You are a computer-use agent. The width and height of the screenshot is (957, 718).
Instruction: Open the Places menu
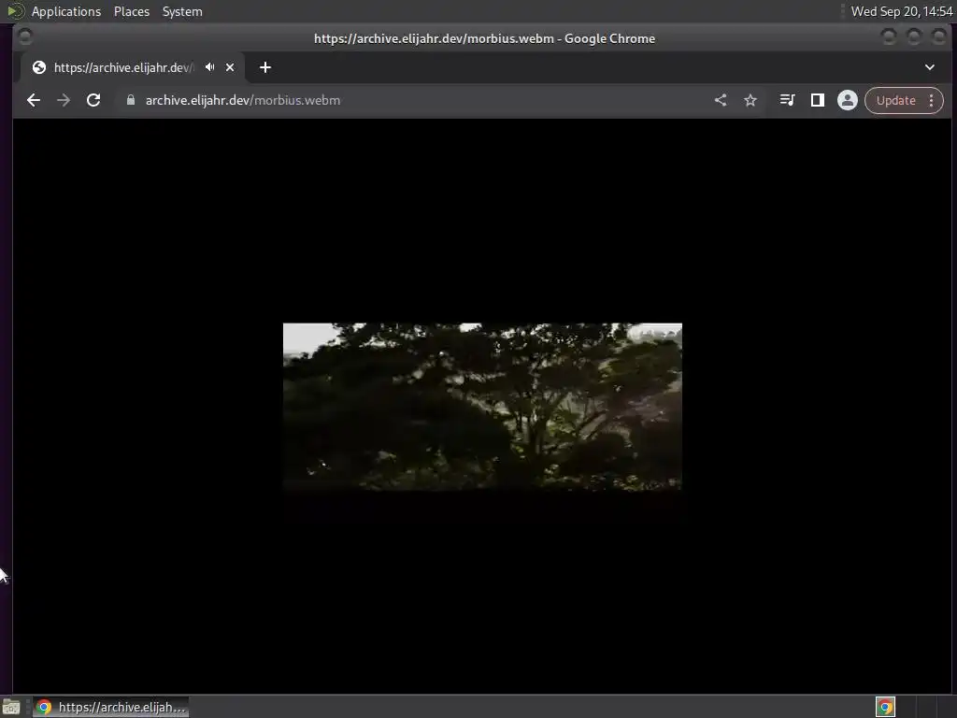(x=132, y=11)
